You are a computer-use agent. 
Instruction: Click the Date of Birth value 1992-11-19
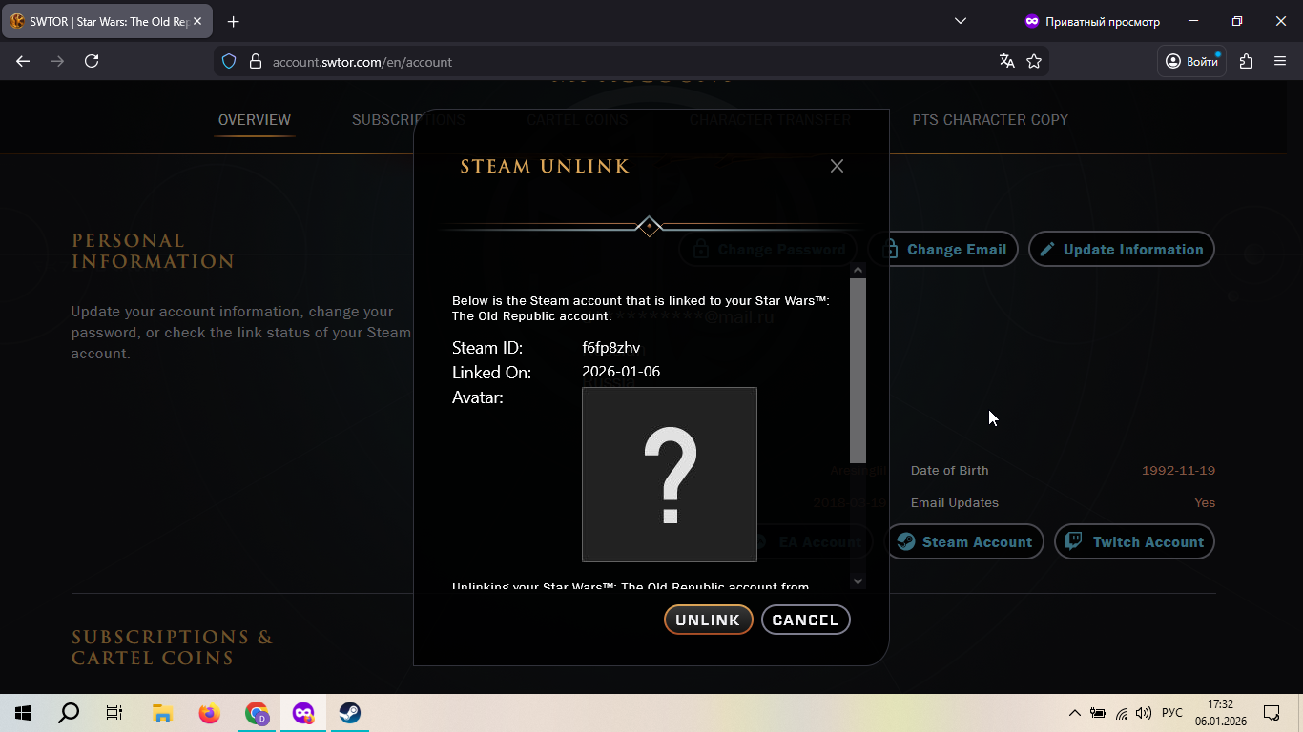(1178, 470)
